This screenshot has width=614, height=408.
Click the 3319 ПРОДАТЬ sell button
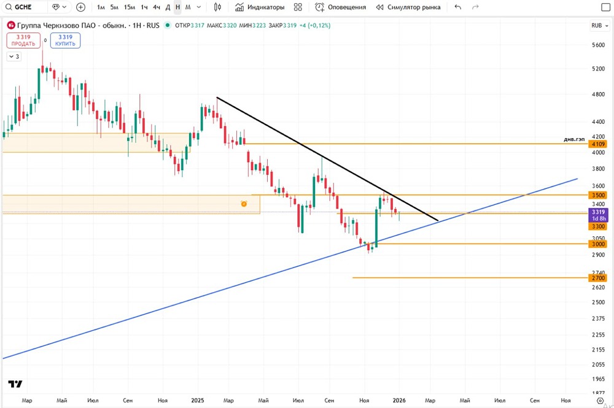pyautogui.click(x=23, y=40)
